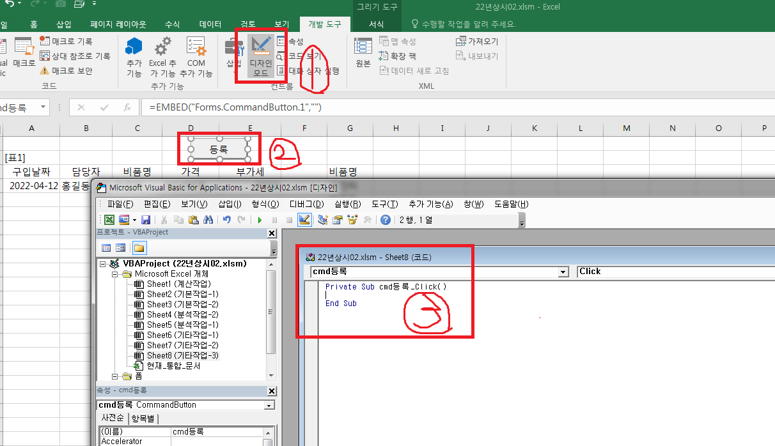Screen dimensions: 775x446
Task: Open the cmd등록 object dropdown in code window
Action: pyautogui.click(x=563, y=272)
